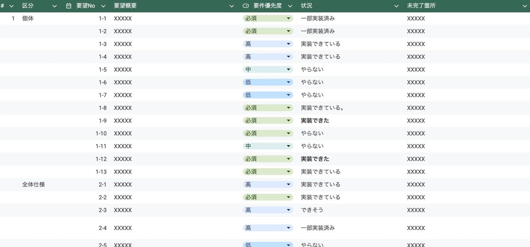This screenshot has height=247, width=530.
Task: Select the 全体仕様 cell in 区分 column
Action: point(34,185)
